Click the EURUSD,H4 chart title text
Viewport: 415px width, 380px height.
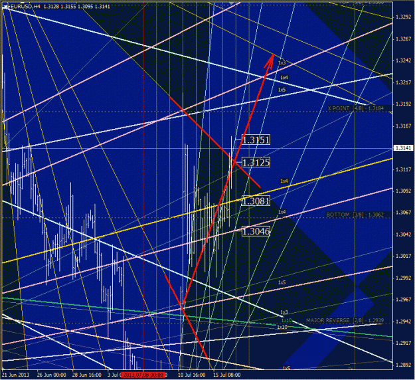(x=25, y=6)
